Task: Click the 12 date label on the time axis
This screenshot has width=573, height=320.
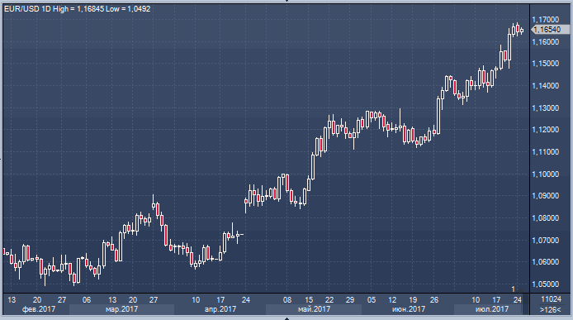Action: tap(392, 300)
